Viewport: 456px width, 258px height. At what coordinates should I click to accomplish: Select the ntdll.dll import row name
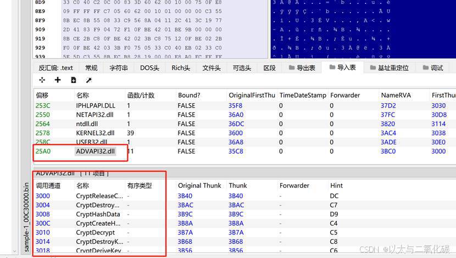coord(87,124)
